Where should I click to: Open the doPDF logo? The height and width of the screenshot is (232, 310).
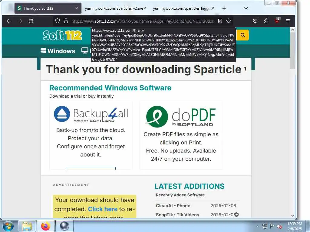click(181, 117)
